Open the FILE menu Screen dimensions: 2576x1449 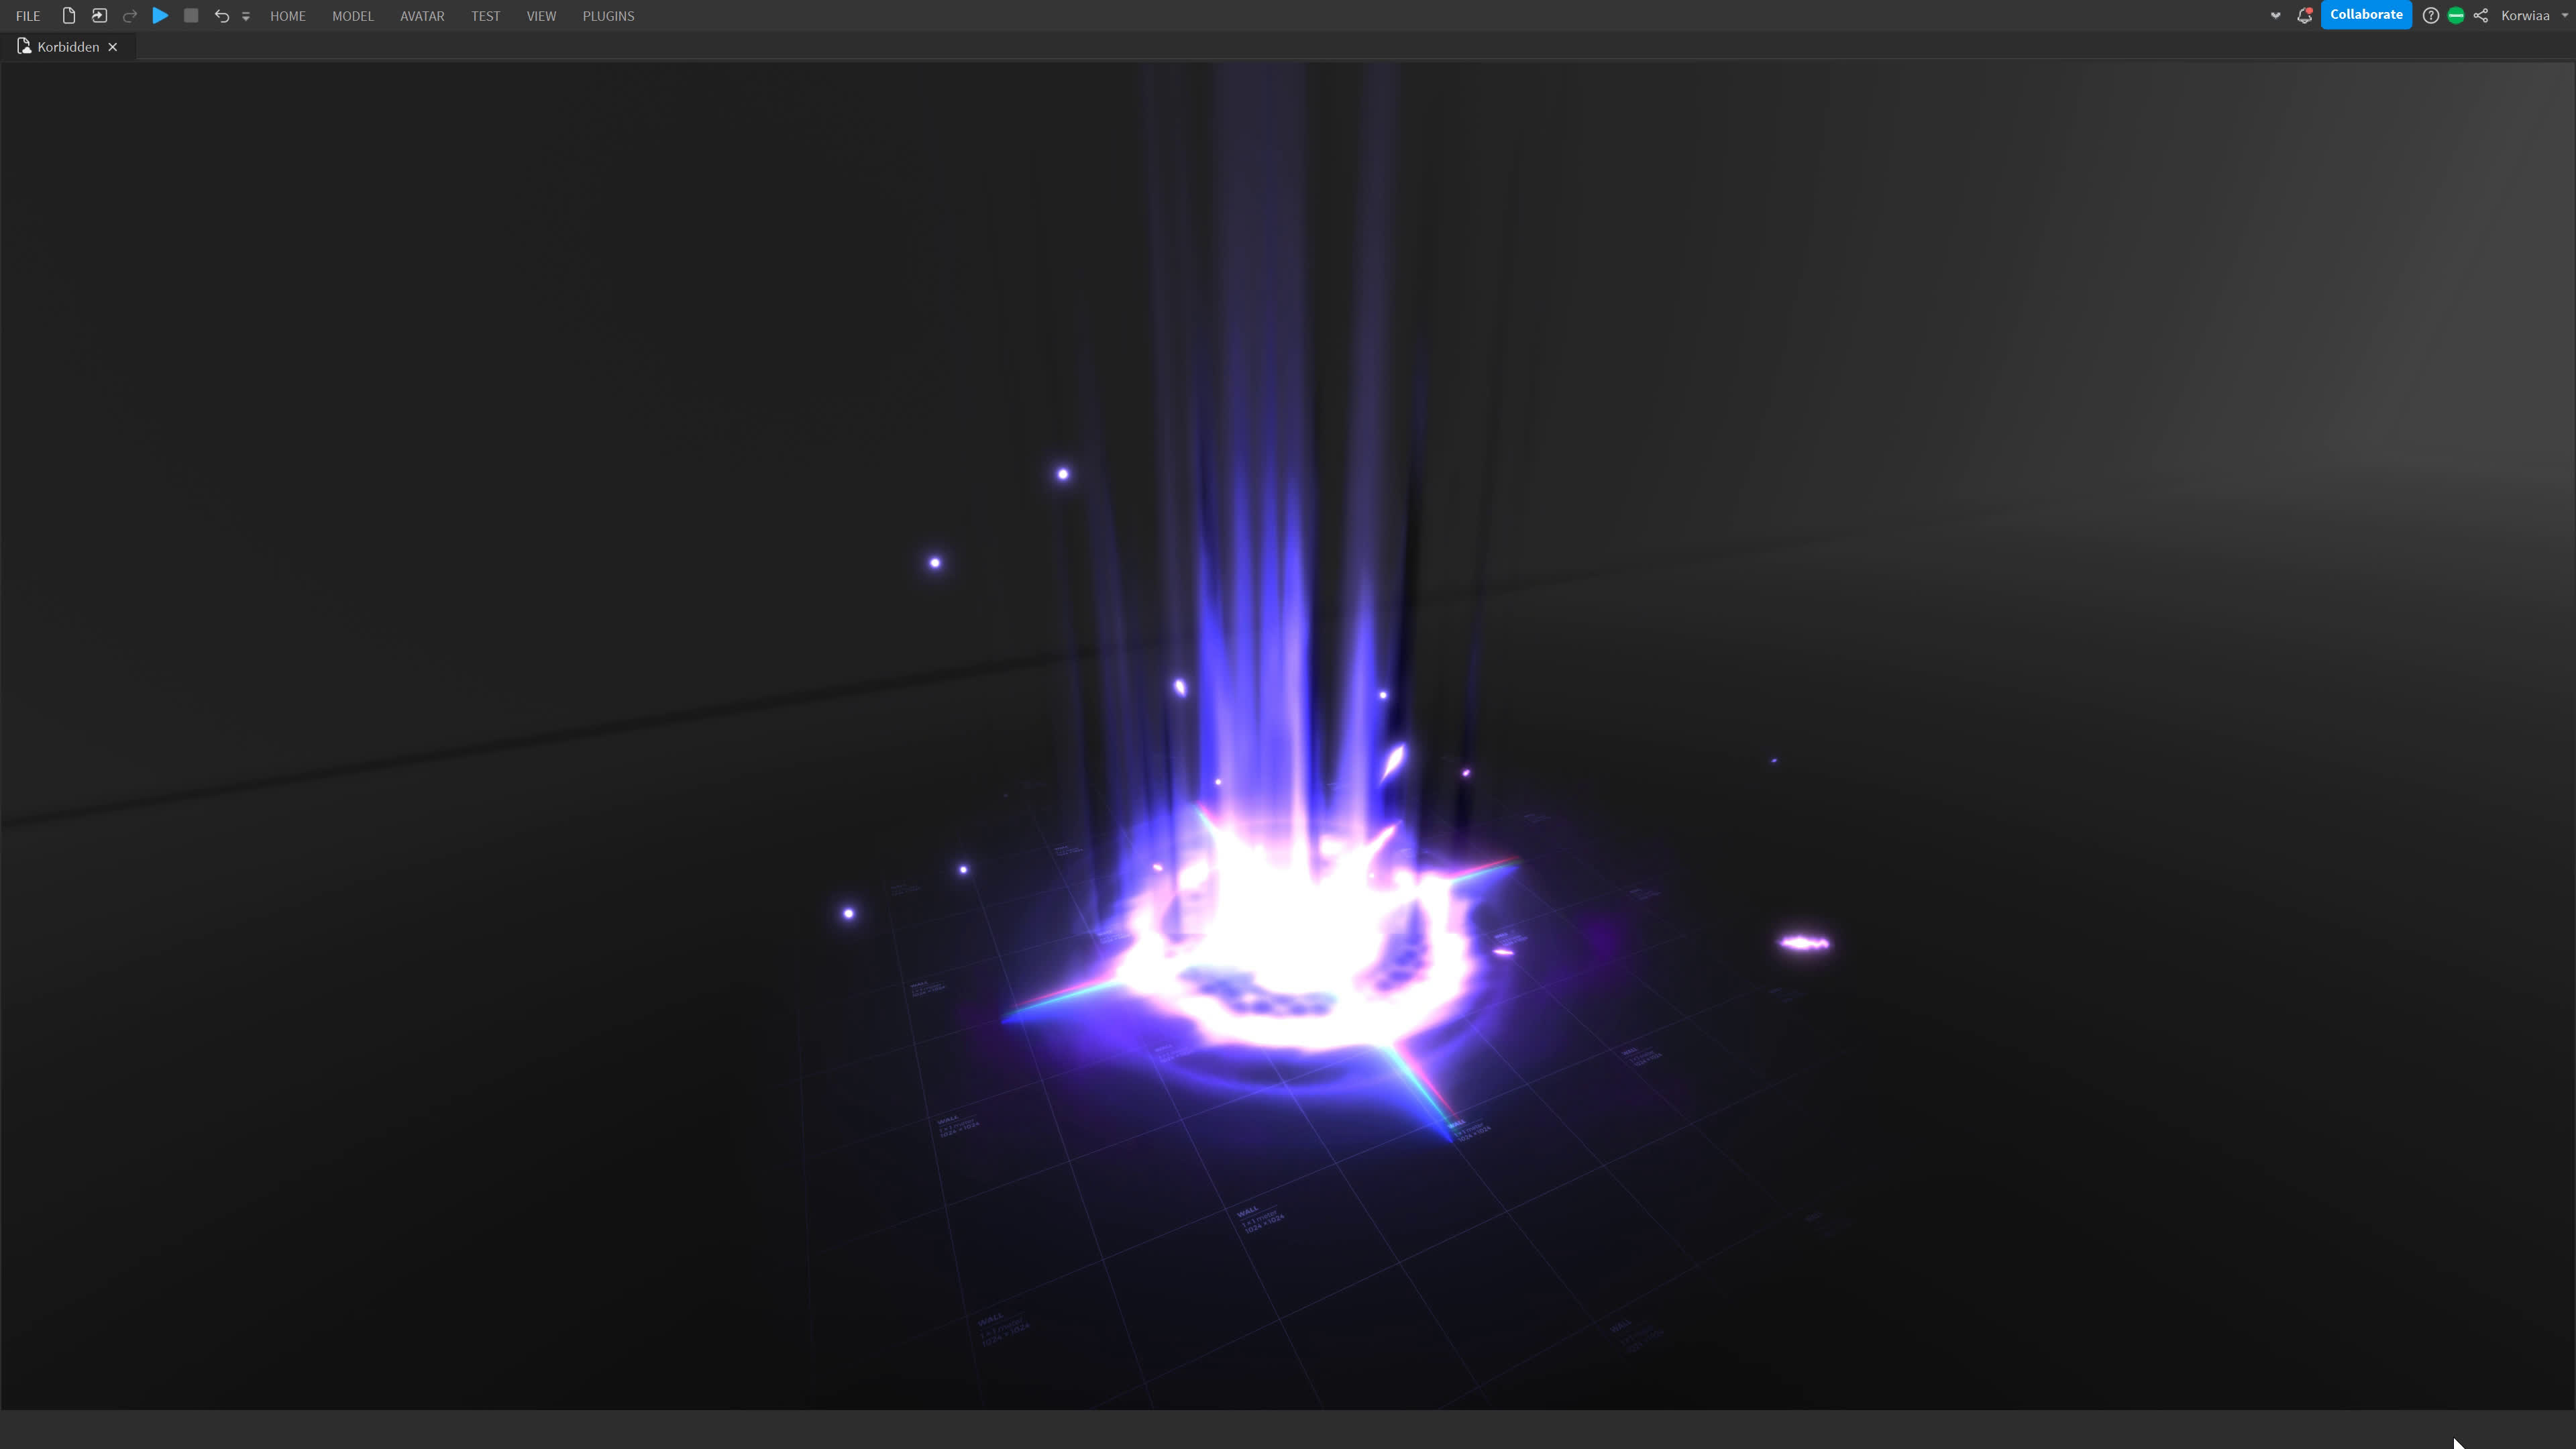(28, 16)
